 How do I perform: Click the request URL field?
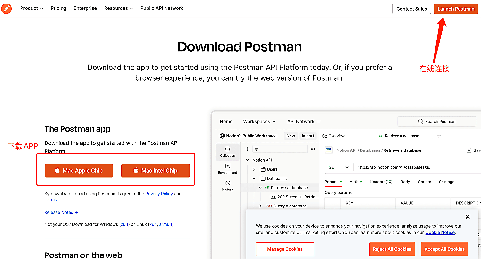coord(417,167)
